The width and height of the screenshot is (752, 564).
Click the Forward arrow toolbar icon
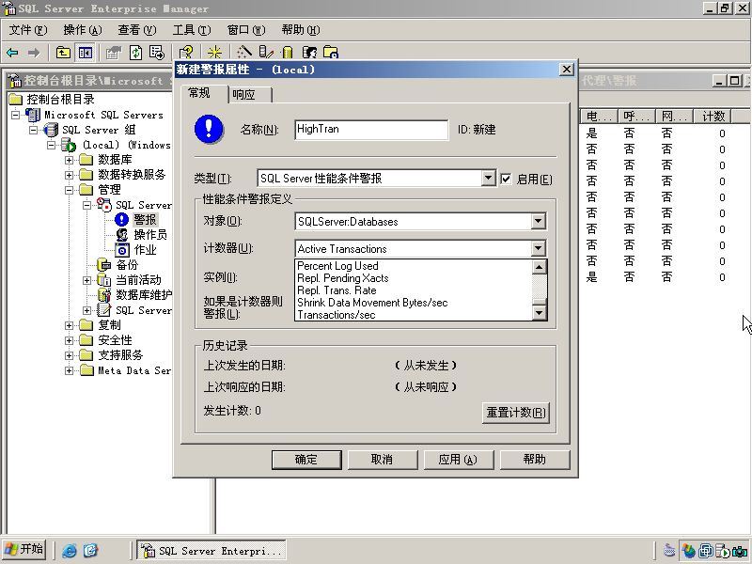[34, 53]
